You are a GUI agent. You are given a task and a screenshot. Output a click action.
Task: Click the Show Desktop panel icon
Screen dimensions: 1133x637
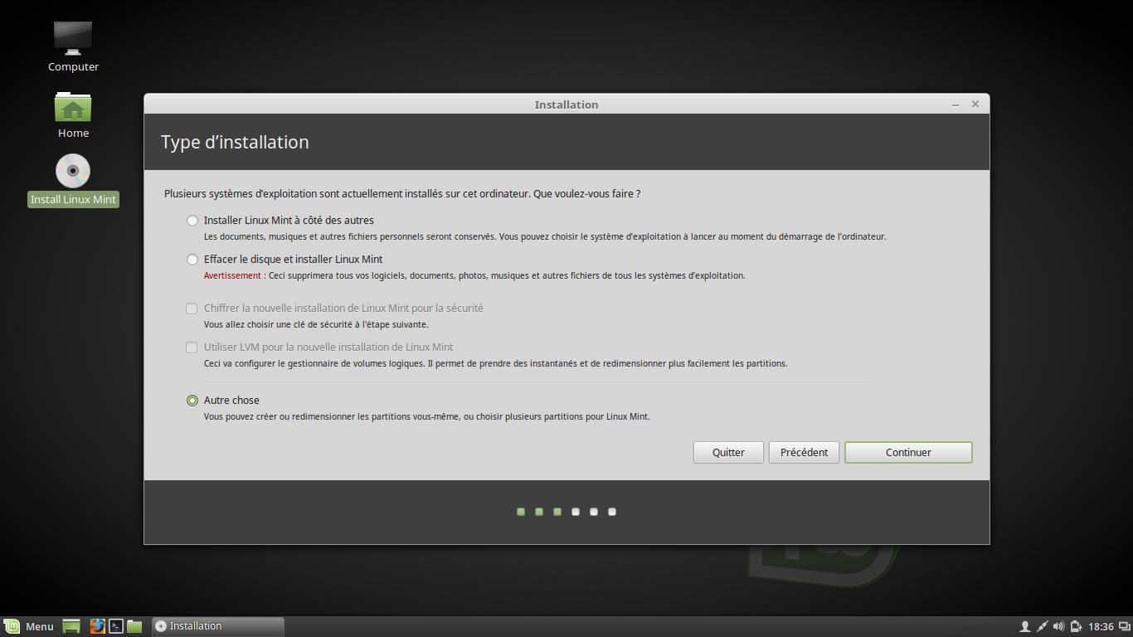[71, 626]
